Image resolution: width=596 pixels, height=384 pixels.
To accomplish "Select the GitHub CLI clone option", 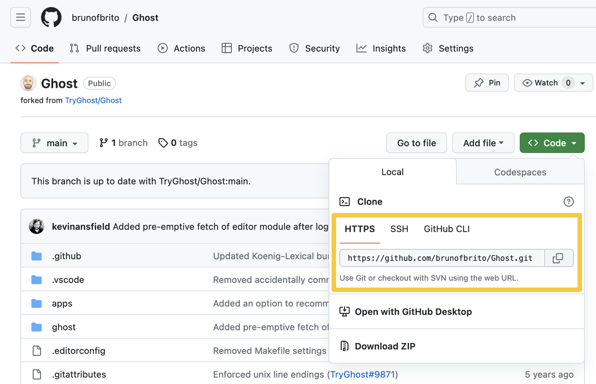I will (x=447, y=229).
